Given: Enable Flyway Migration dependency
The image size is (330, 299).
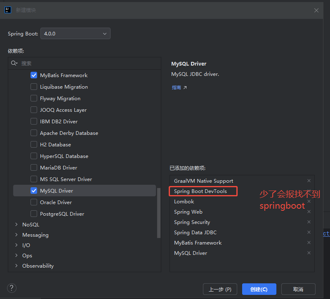Looking at the screenshot, I should click(34, 98).
